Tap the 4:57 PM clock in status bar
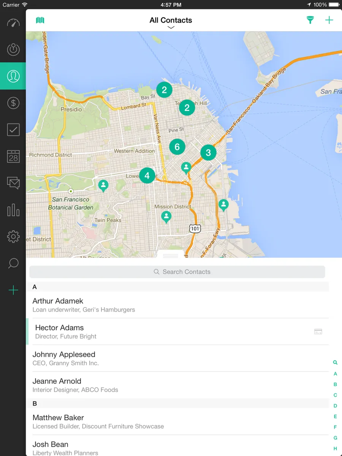 click(171, 5)
